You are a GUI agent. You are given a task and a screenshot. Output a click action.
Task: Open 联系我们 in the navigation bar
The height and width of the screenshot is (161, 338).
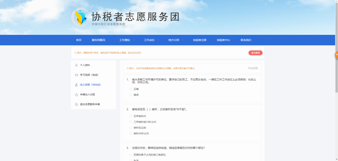click(246, 40)
